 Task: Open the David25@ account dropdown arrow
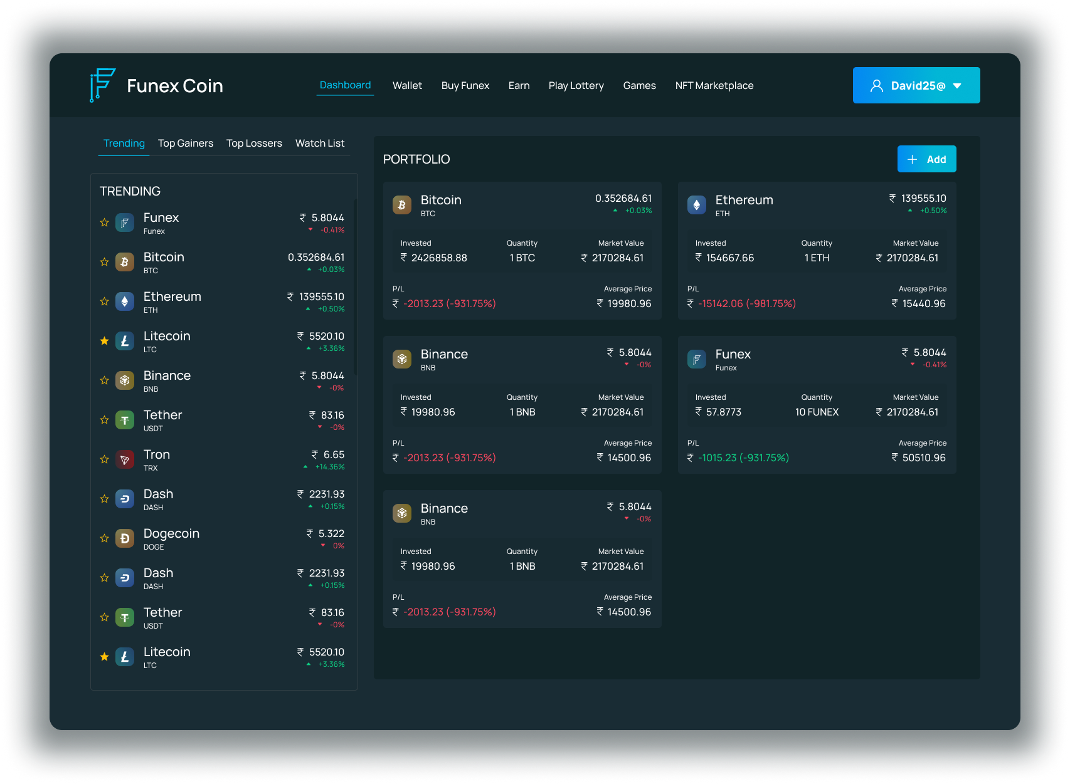(957, 86)
